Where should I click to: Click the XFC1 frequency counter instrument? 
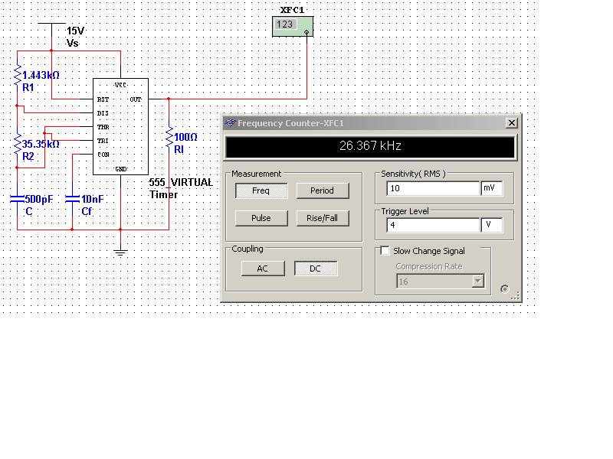[293, 25]
